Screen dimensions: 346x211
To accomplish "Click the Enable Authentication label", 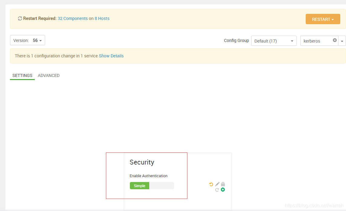I will (149, 176).
